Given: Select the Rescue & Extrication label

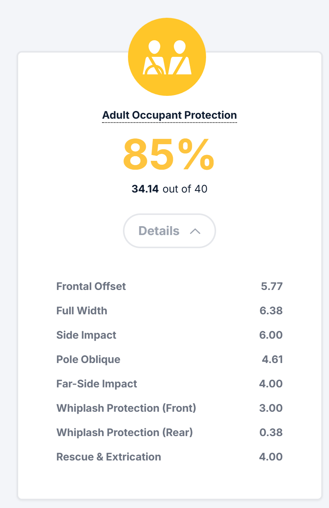Looking at the screenshot, I should (109, 457).
